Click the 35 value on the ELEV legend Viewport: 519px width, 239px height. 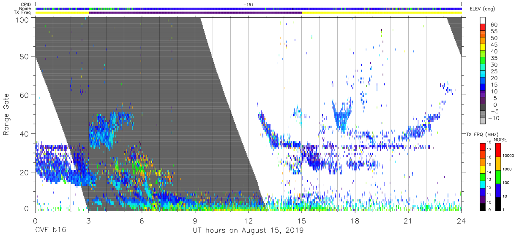coord(494,58)
